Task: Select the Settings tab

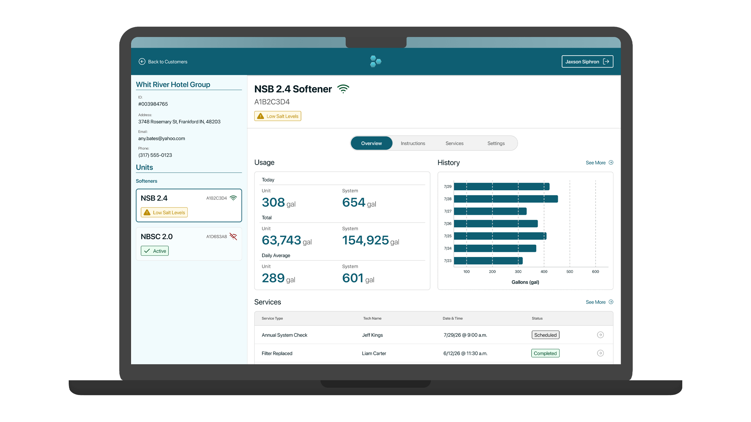Action: pyautogui.click(x=496, y=143)
